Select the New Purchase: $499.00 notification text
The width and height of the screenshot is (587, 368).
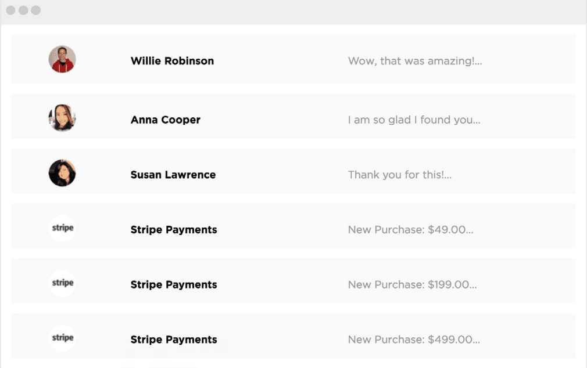tap(413, 340)
